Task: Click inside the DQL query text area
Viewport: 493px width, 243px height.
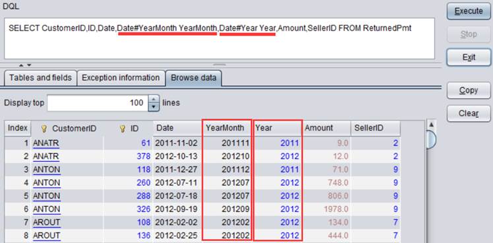Action: (220, 38)
